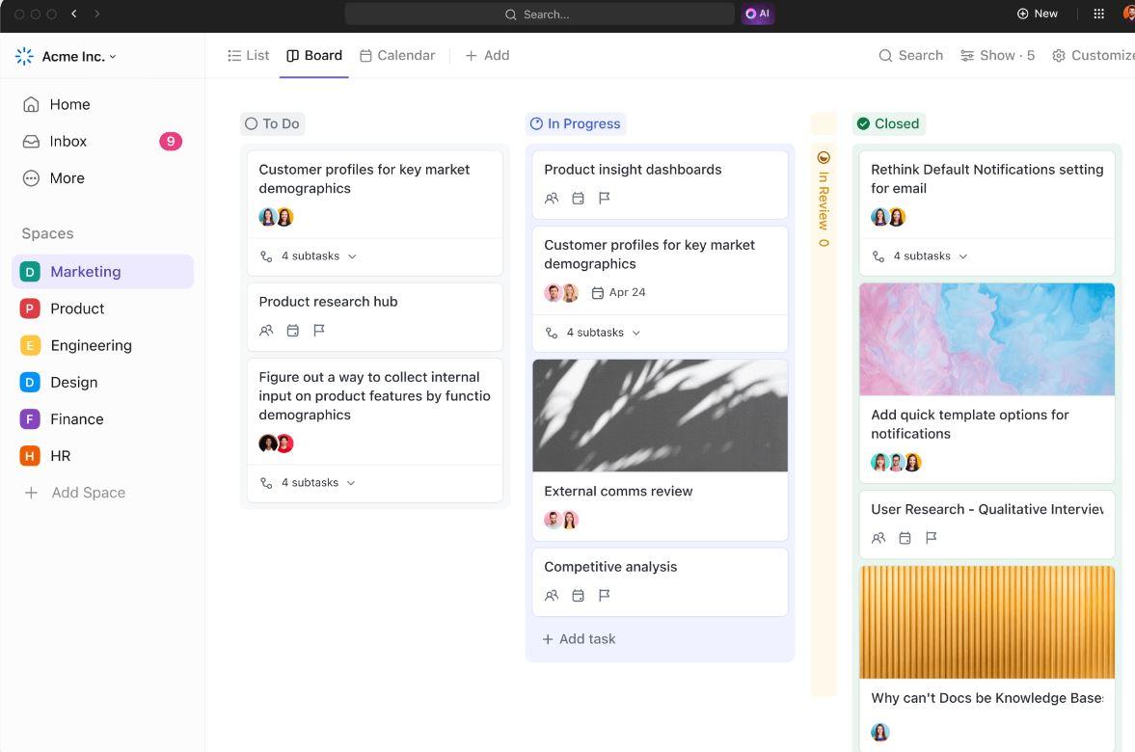Click assignee icon on Competitive analysis card
1135x752 pixels.
[552, 596]
